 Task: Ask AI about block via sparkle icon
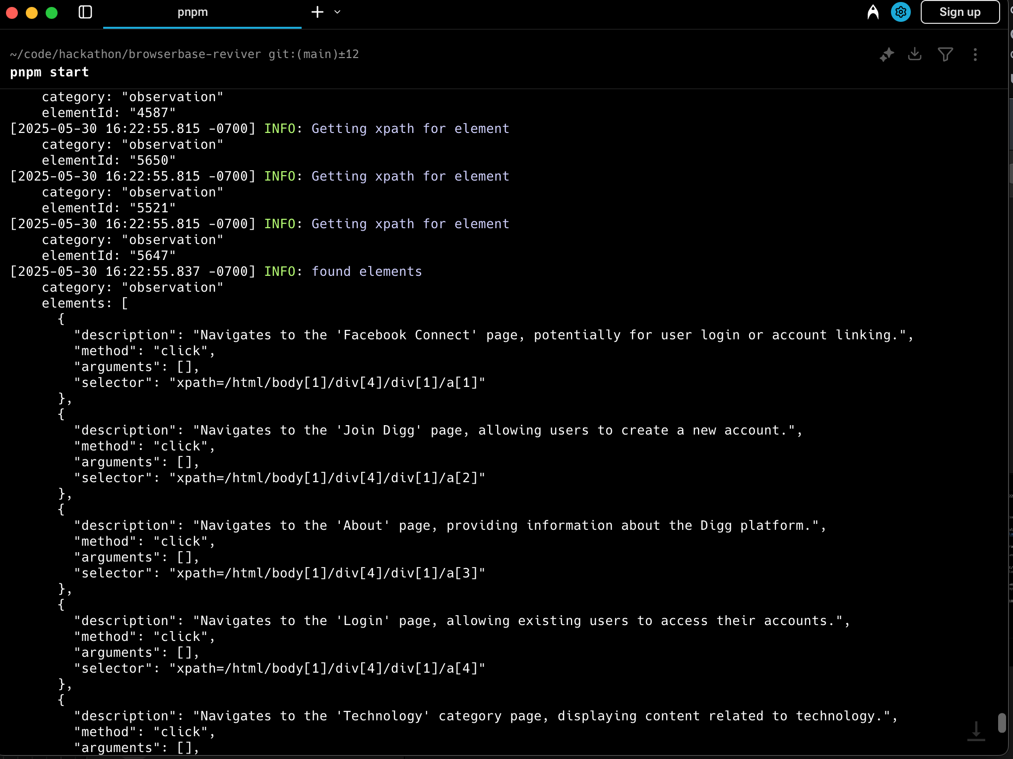point(886,55)
